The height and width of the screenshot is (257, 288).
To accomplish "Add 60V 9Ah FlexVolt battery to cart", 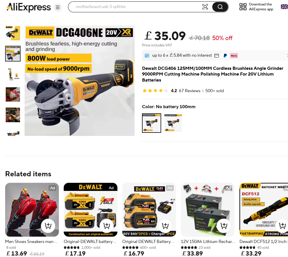I will click(165, 226).
